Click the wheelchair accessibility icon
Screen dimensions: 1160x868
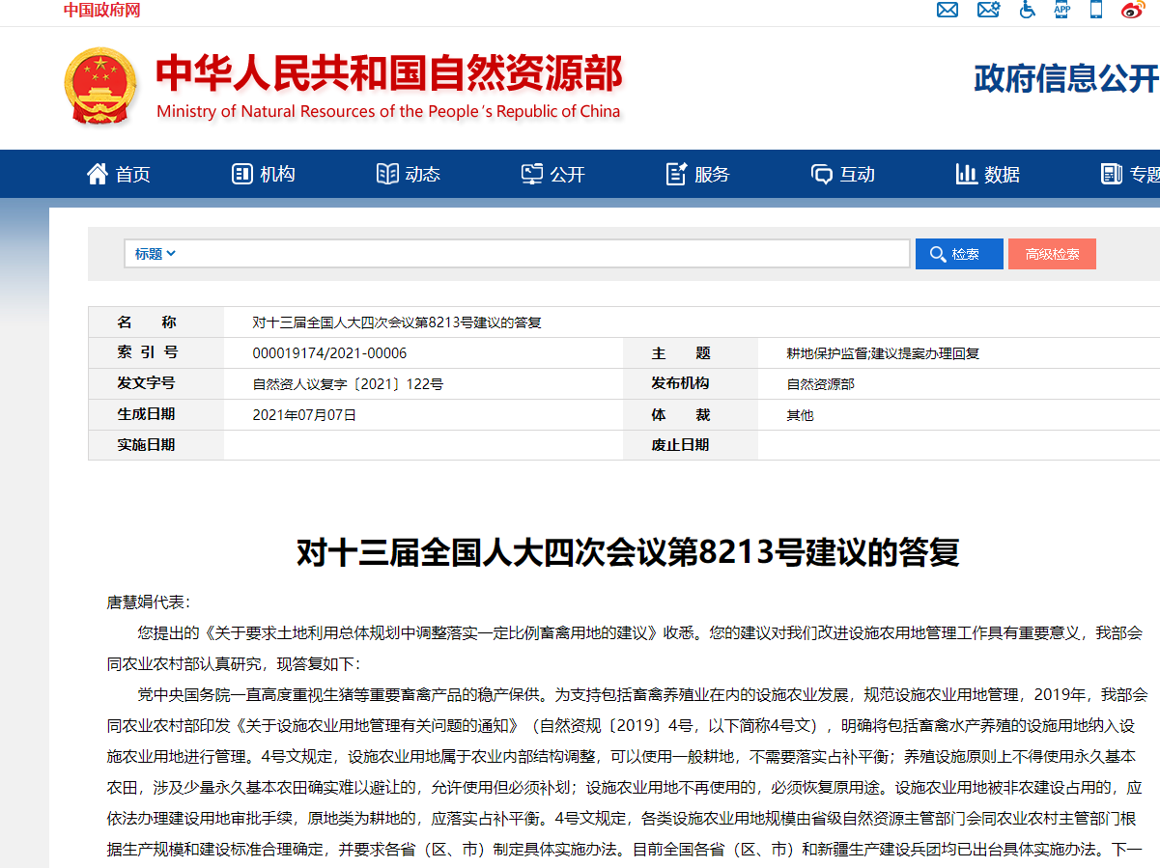[1028, 10]
